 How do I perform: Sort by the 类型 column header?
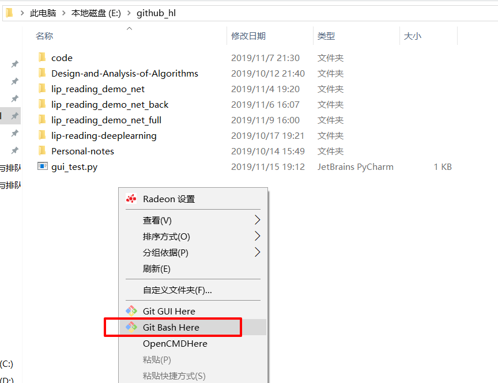[326, 36]
